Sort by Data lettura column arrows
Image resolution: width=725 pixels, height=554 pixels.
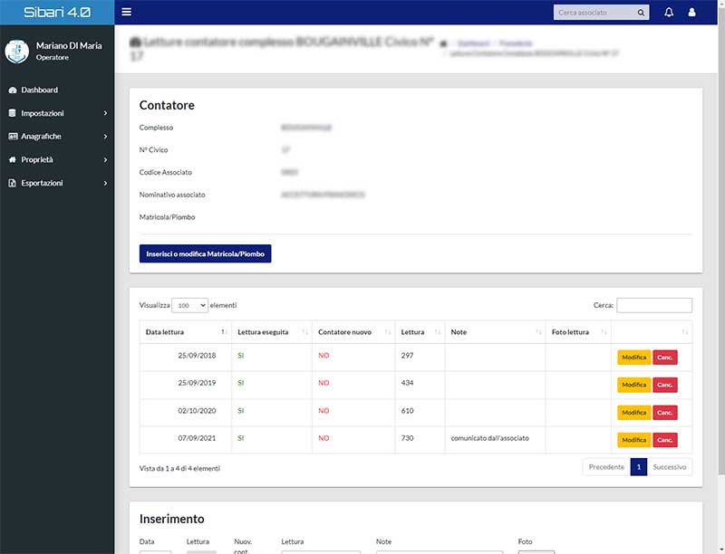223,332
